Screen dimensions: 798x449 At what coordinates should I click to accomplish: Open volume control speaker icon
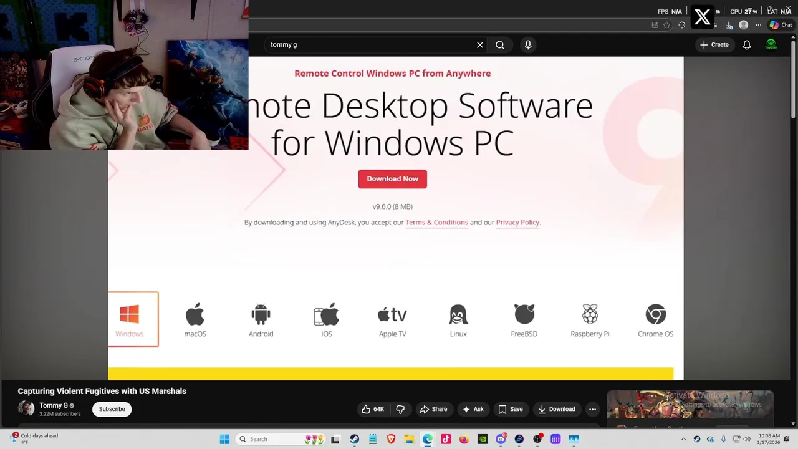click(747, 439)
